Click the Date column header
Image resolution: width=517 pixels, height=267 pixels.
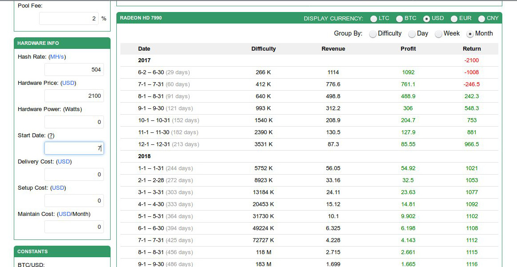(x=144, y=49)
